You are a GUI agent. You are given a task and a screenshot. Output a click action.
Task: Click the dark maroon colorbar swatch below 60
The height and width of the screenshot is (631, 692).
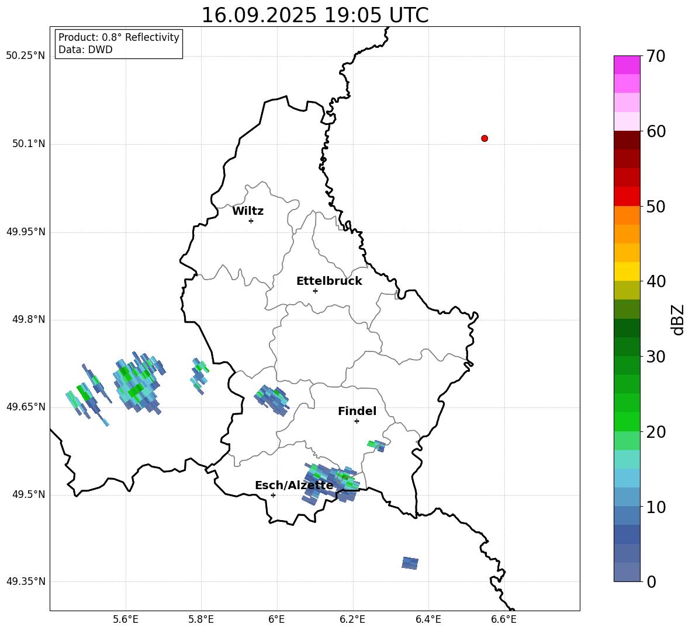coord(627,140)
